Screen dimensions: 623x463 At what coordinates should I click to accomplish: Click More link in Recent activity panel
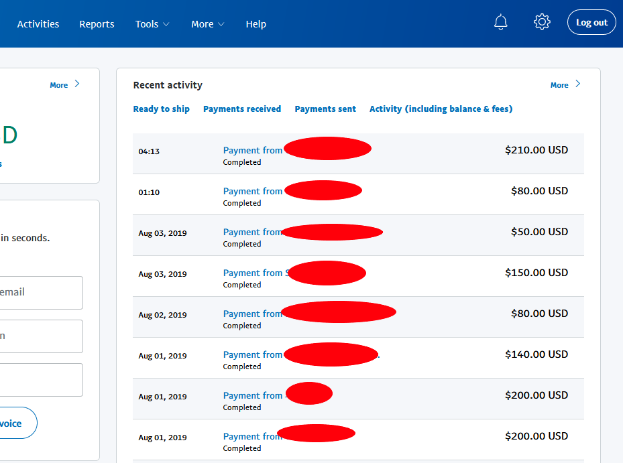coord(565,84)
